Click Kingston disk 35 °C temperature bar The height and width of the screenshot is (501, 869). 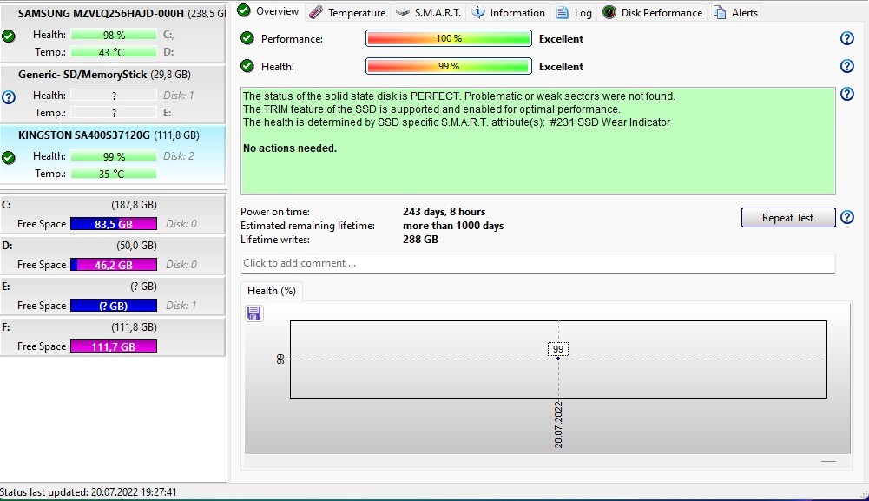point(114,174)
